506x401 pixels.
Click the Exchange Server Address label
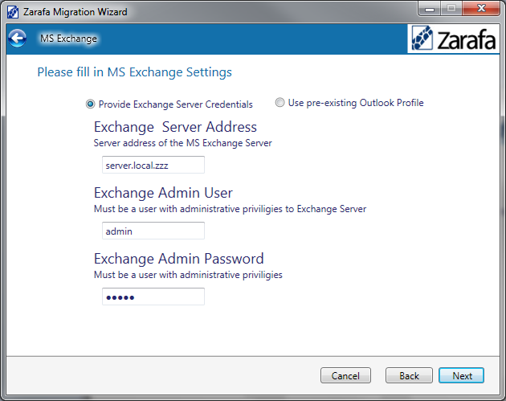click(175, 127)
